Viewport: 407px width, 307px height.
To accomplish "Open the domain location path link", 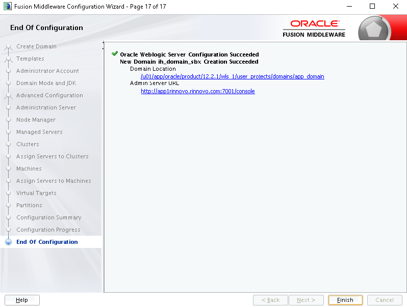I will 232,76.
